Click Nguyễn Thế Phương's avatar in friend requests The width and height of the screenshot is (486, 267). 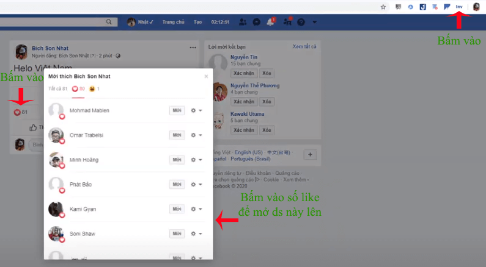pos(219,92)
